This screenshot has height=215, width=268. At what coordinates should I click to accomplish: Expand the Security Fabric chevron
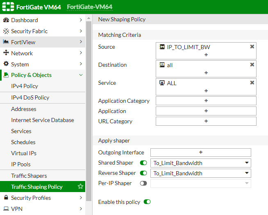(81, 31)
